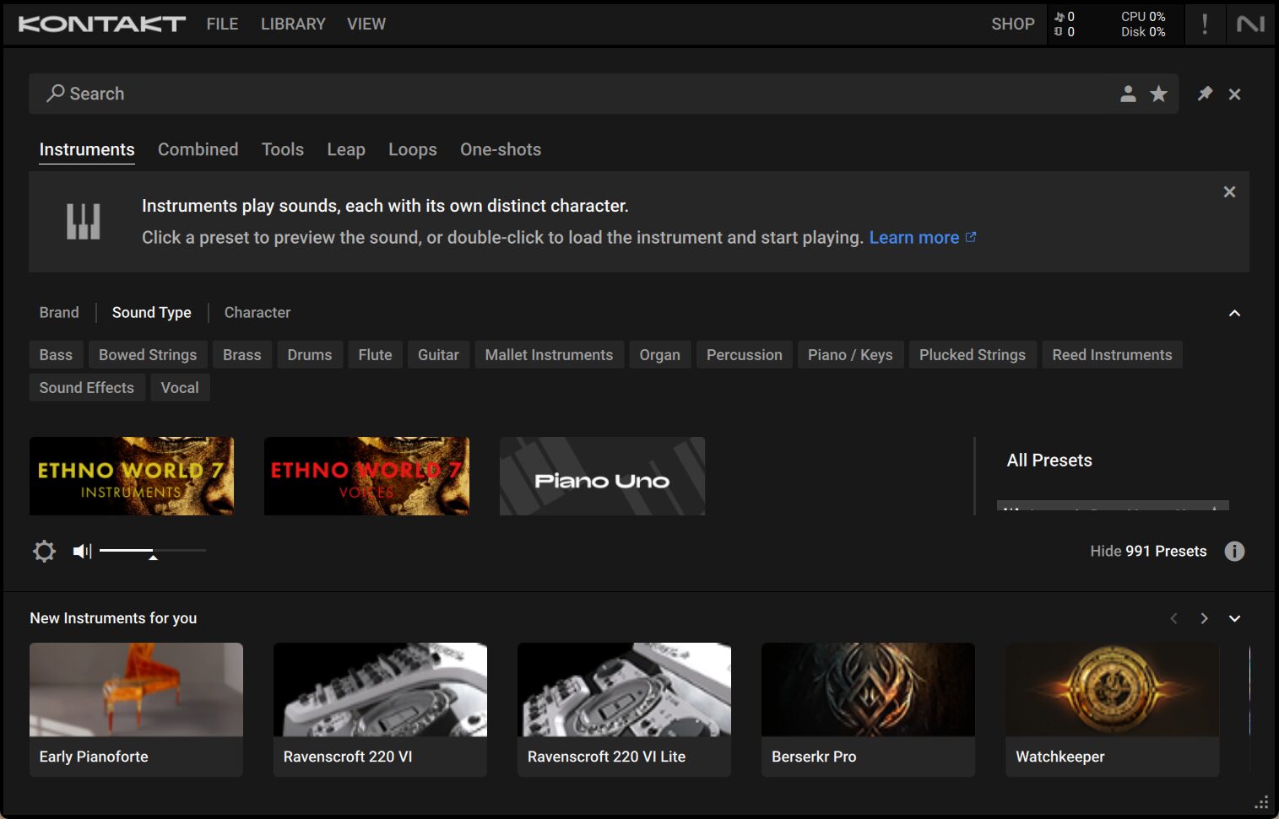The image size is (1279, 819).
Task: Switch to the Combined tab
Action: [x=198, y=150]
